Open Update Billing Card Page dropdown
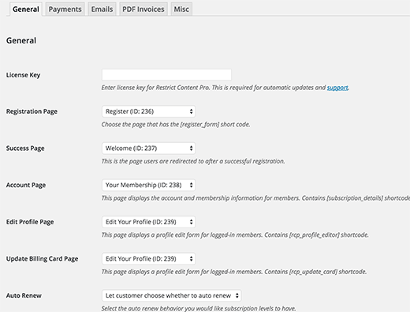 148,259
